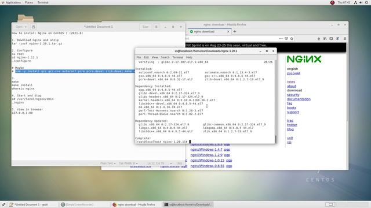The width and height of the screenshot is (371, 208).
Task: Close the nginx: download tab
Action: (x=228, y=31)
